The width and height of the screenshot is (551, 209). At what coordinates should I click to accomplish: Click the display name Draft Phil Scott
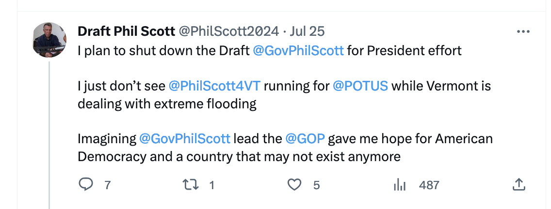click(x=126, y=31)
